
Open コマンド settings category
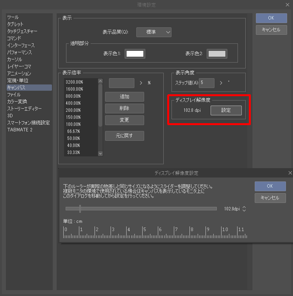14,38
